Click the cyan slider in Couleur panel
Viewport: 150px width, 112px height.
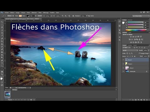(136, 22)
